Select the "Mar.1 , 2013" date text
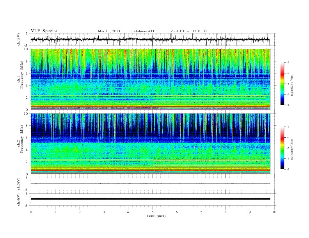This screenshot has height=238, width=309. coord(109,31)
